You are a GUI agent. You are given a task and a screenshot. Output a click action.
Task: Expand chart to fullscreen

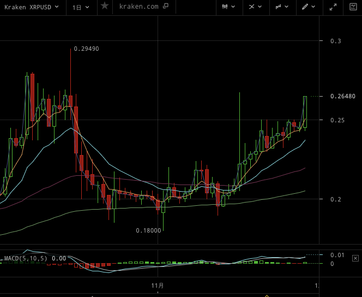pos(333,7)
